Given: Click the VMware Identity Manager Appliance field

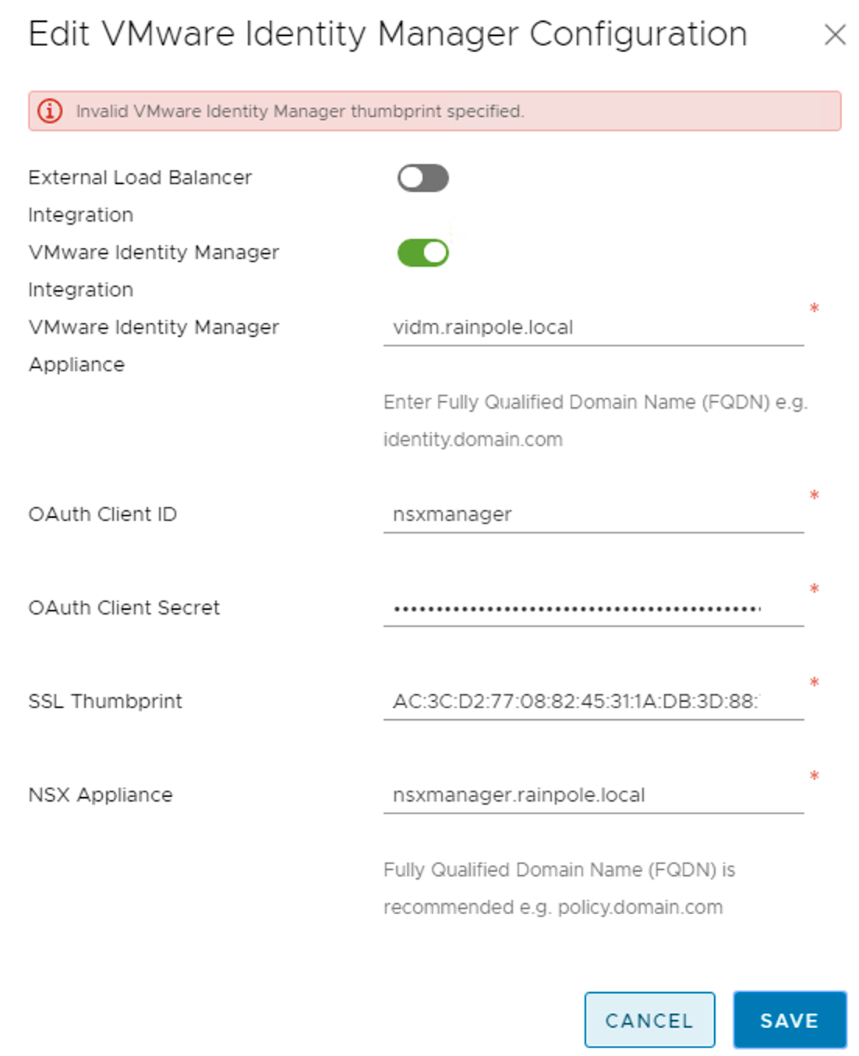Looking at the screenshot, I should tap(592, 328).
